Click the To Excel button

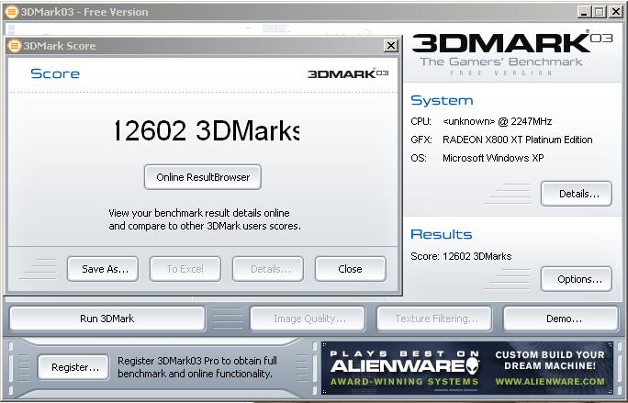(185, 269)
